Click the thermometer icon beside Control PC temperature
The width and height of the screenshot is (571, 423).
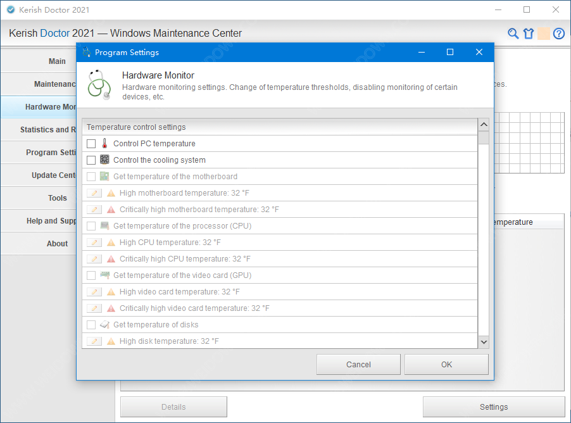(104, 143)
